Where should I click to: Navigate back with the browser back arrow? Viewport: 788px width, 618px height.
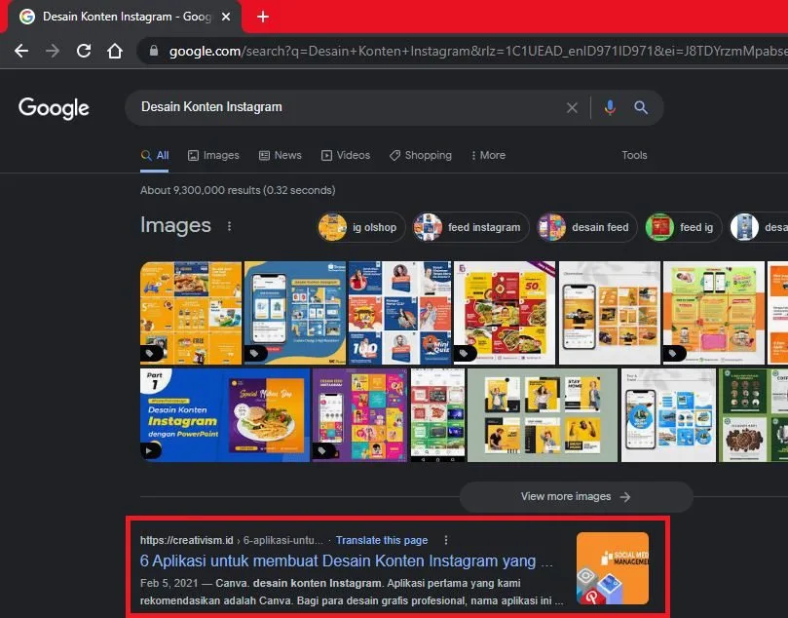pos(21,50)
